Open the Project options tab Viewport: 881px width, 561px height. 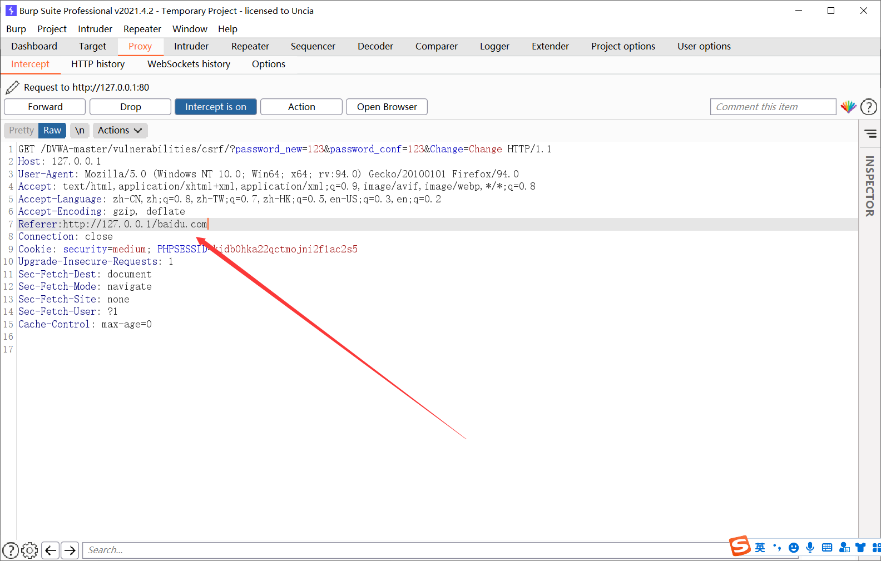623,46
